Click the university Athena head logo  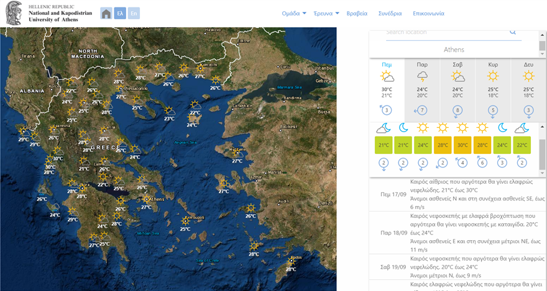click(x=15, y=13)
